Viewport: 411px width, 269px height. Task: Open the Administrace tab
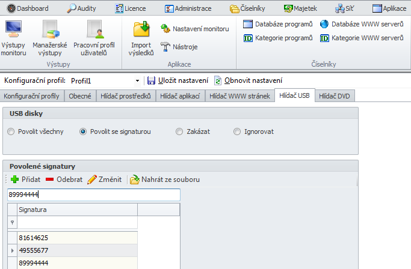pyautogui.click(x=188, y=8)
